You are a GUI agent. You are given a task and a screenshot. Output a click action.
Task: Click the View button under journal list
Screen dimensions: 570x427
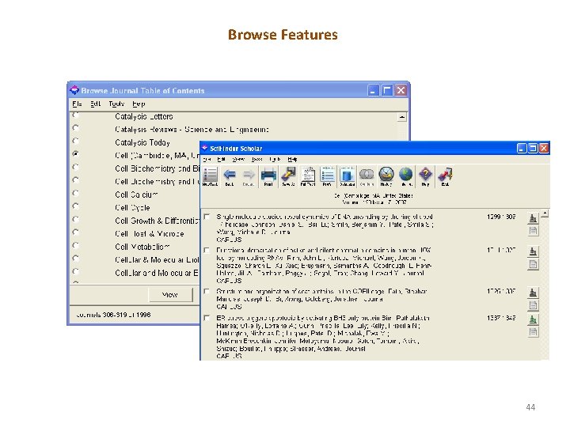point(170,294)
